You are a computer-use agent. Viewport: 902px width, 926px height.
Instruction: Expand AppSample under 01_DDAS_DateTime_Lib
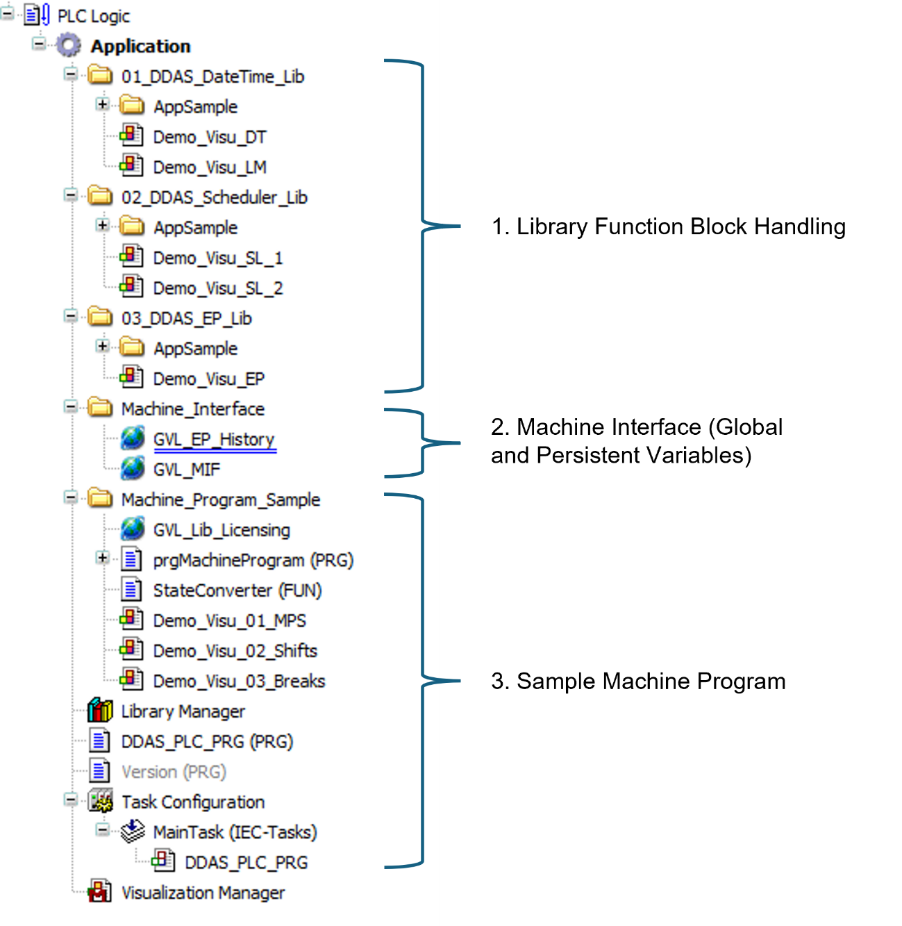[x=103, y=104]
